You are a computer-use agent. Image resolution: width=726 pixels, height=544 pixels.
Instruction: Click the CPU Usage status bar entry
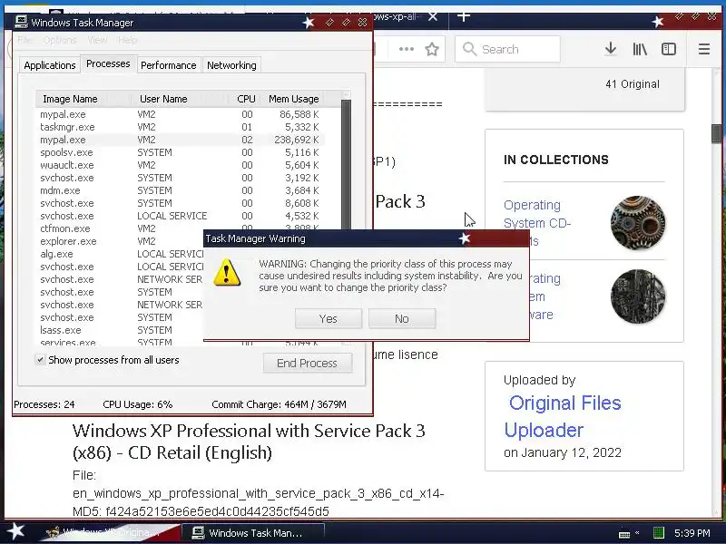pos(138,404)
